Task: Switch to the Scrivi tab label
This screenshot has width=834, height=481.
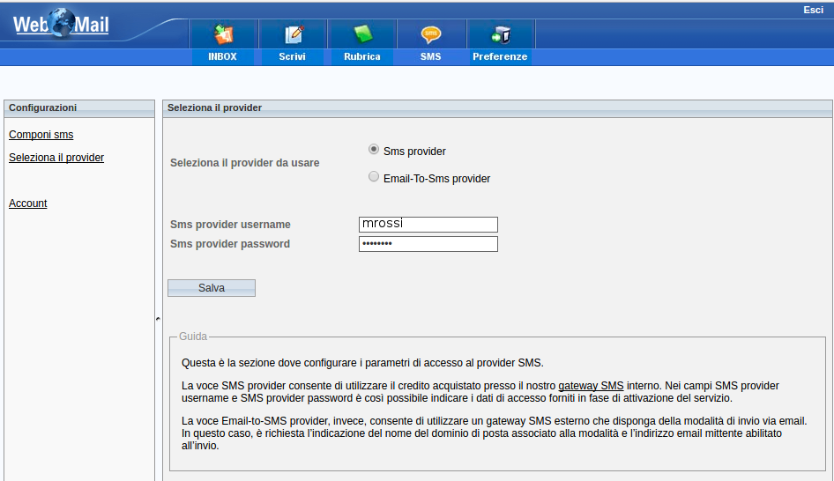Action: 292,56
